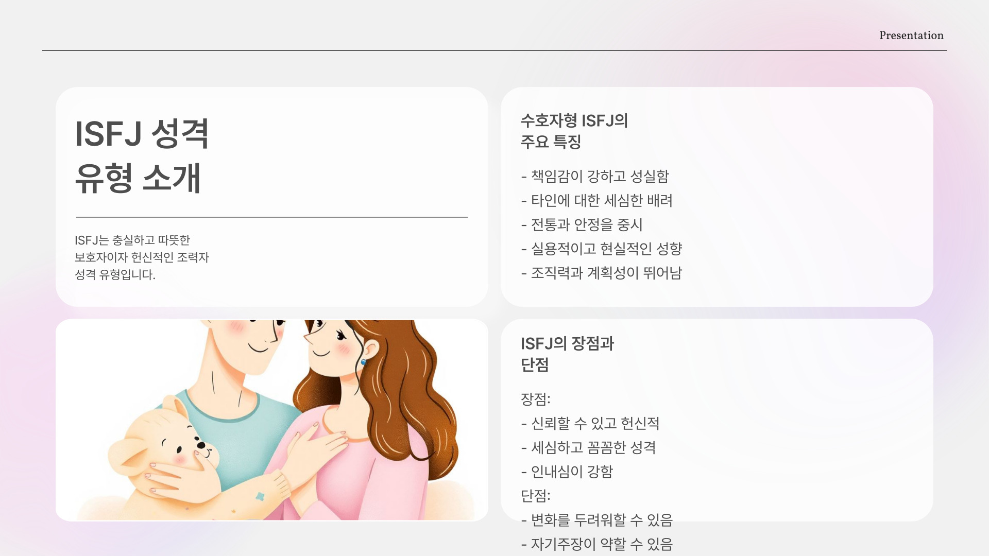Select the couple with teddy bear illustration

tap(272, 420)
